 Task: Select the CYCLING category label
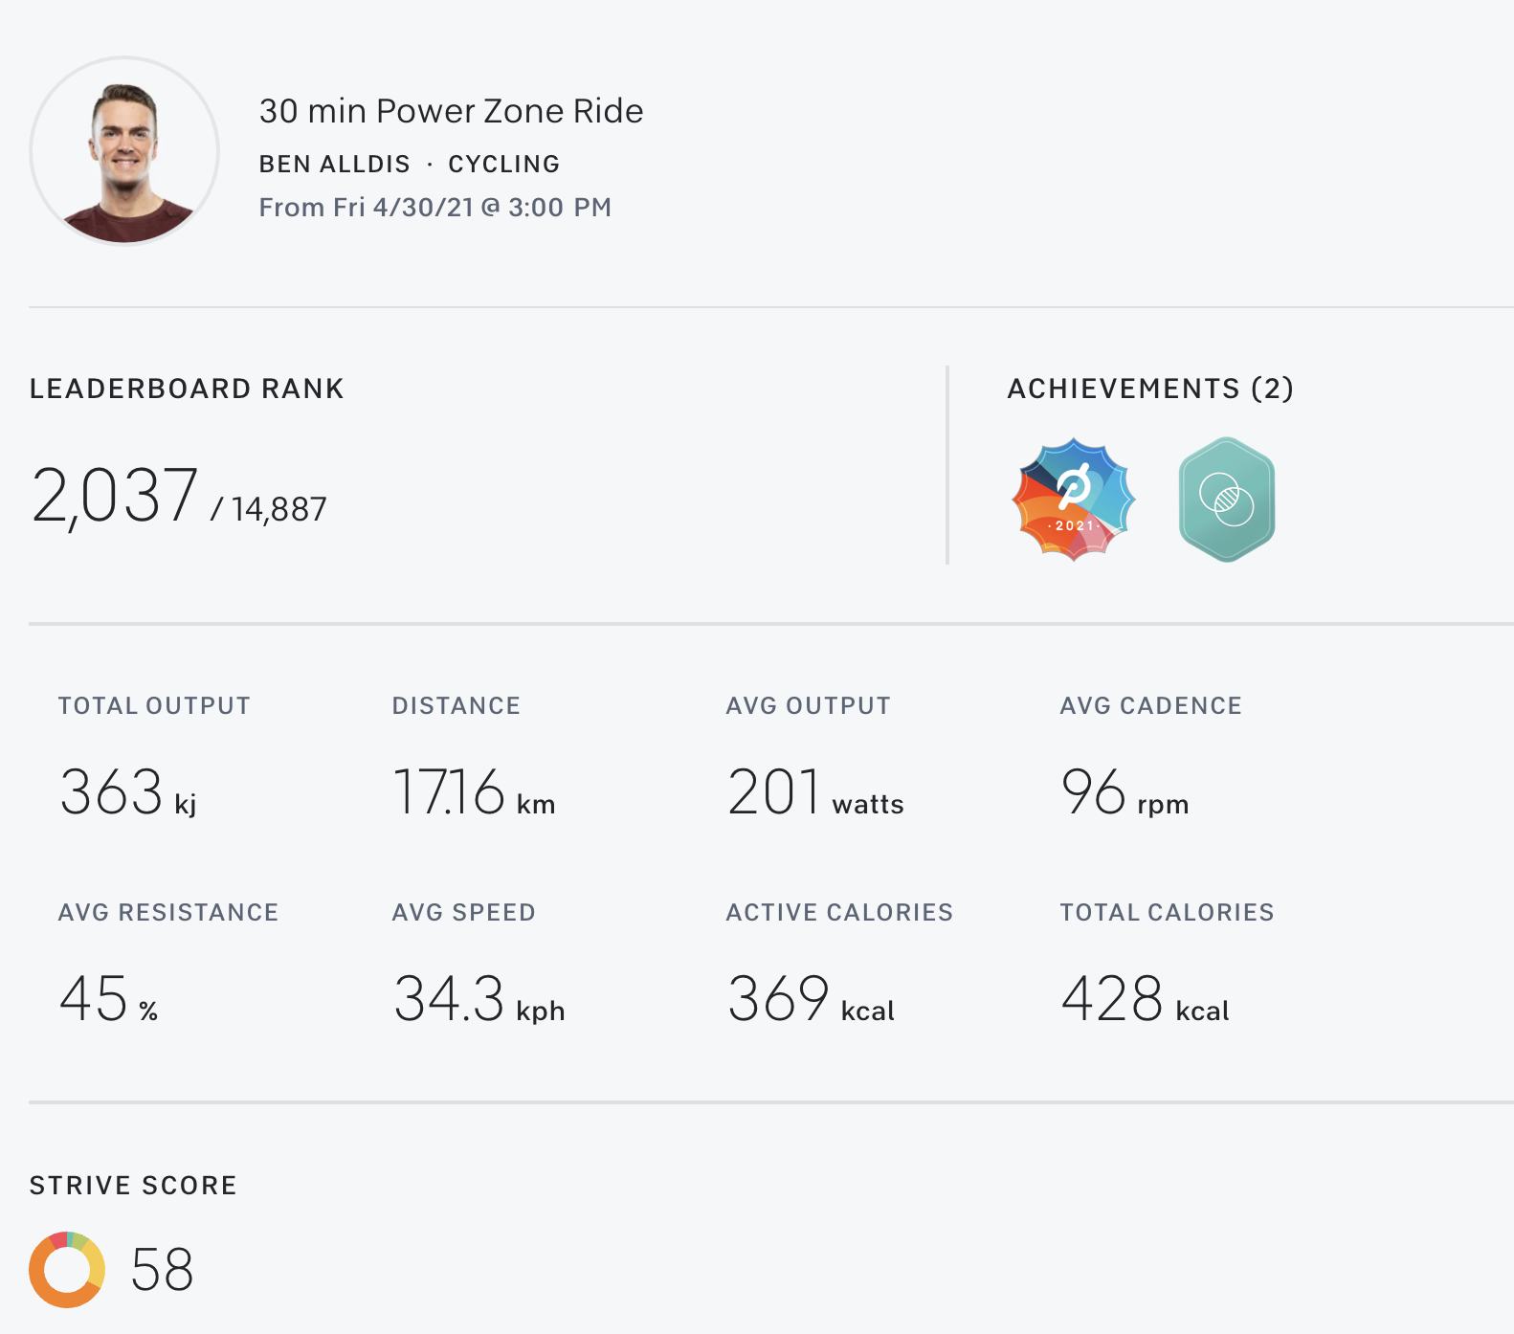pyautogui.click(x=503, y=165)
